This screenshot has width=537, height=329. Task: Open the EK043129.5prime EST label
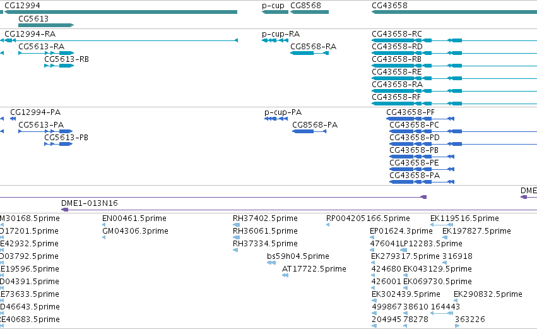pyautogui.click(x=437, y=270)
